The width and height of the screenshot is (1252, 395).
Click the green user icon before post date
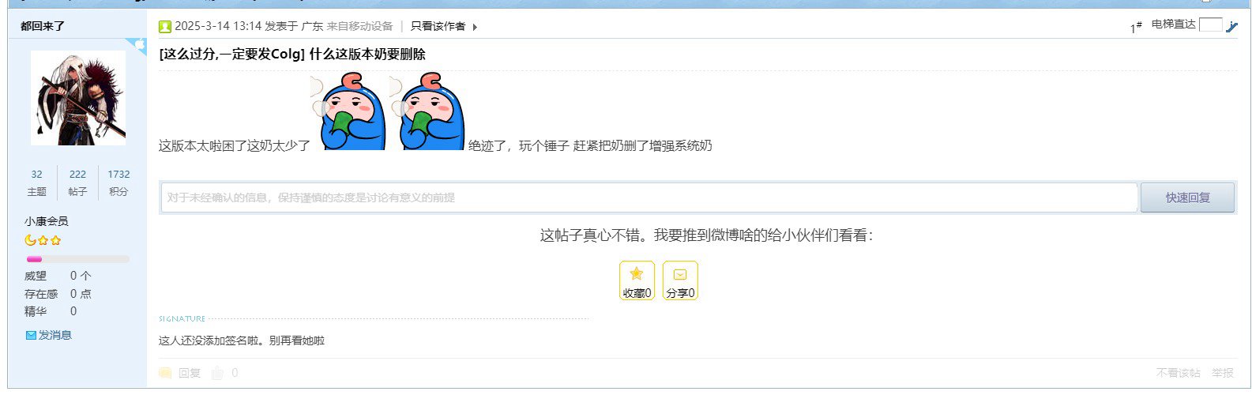tap(165, 26)
